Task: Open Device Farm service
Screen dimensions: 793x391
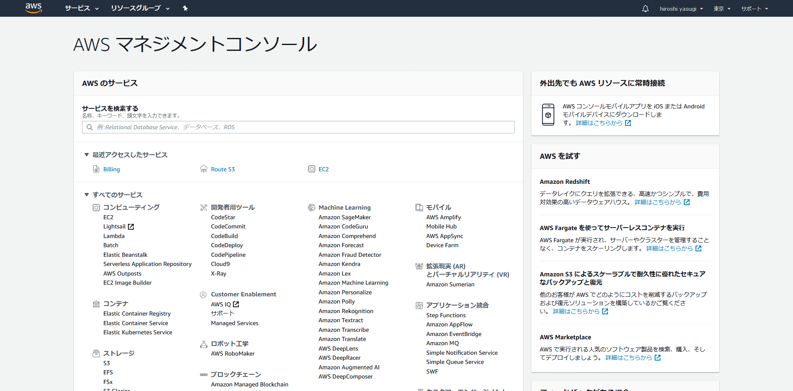Action: [x=442, y=245]
